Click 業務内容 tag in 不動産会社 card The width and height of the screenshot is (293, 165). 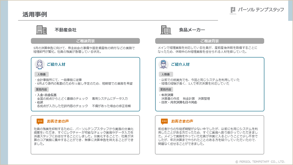(x=42, y=89)
